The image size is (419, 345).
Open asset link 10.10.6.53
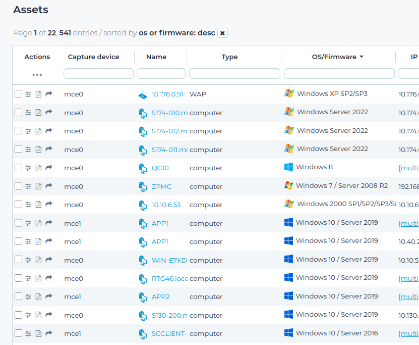pos(166,205)
